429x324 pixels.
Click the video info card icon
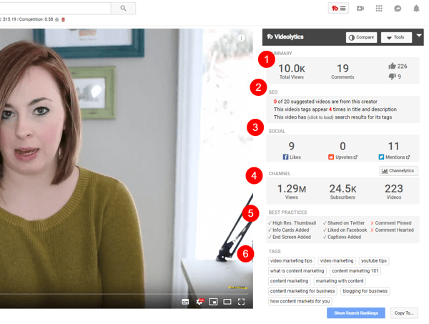pyautogui.click(x=242, y=38)
